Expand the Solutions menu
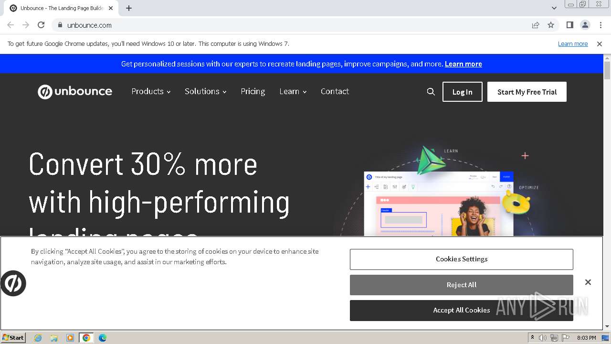The width and height of the screenshot is (611, 344). click(205, 91)
